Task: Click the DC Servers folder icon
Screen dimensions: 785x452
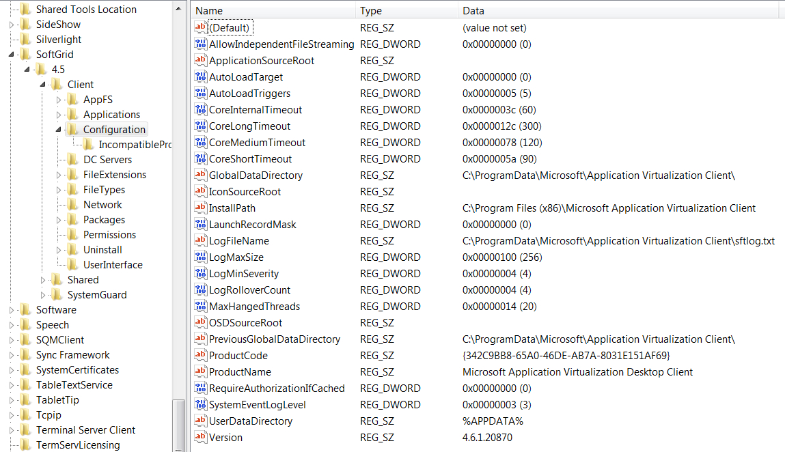Action: (x=72, y=160)
